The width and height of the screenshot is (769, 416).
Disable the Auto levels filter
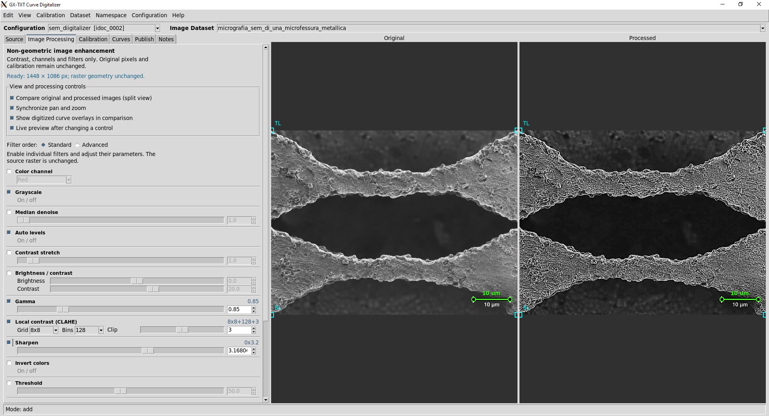click(9, 232)
